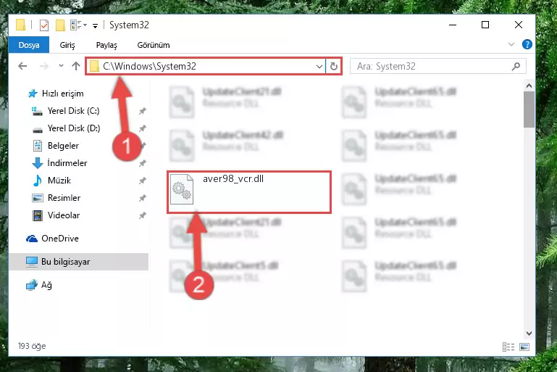Expand the ribbon with the chevron
This screenshot has height=372, width=557.
click(x=511, y=44)
